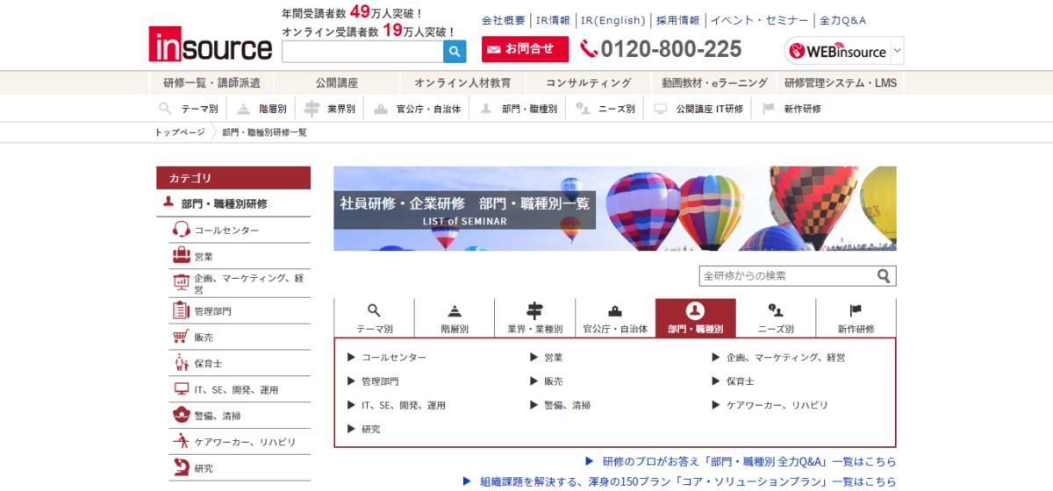Click the insource logo
The width and height of the screenshot is (1053, 491).
click(211, 44)
